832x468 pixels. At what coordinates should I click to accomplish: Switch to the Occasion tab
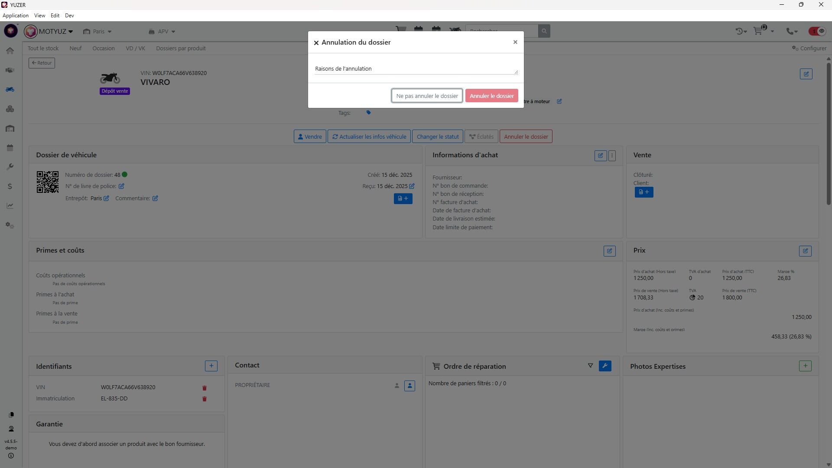point(103,48)
